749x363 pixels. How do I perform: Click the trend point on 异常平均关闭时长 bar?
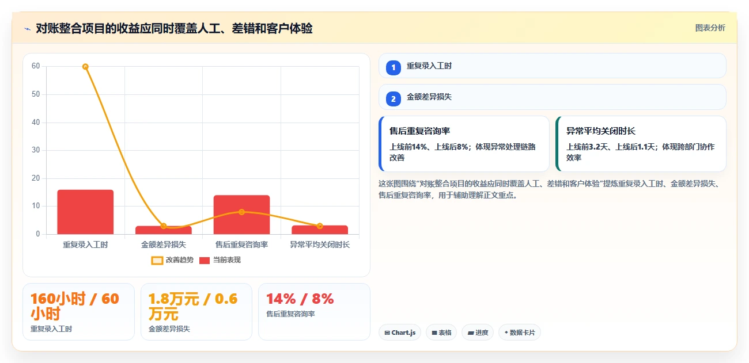point(320,226)
